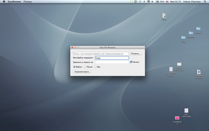Select the Spb Metro Map.jpg desktop file

[171, 72]
